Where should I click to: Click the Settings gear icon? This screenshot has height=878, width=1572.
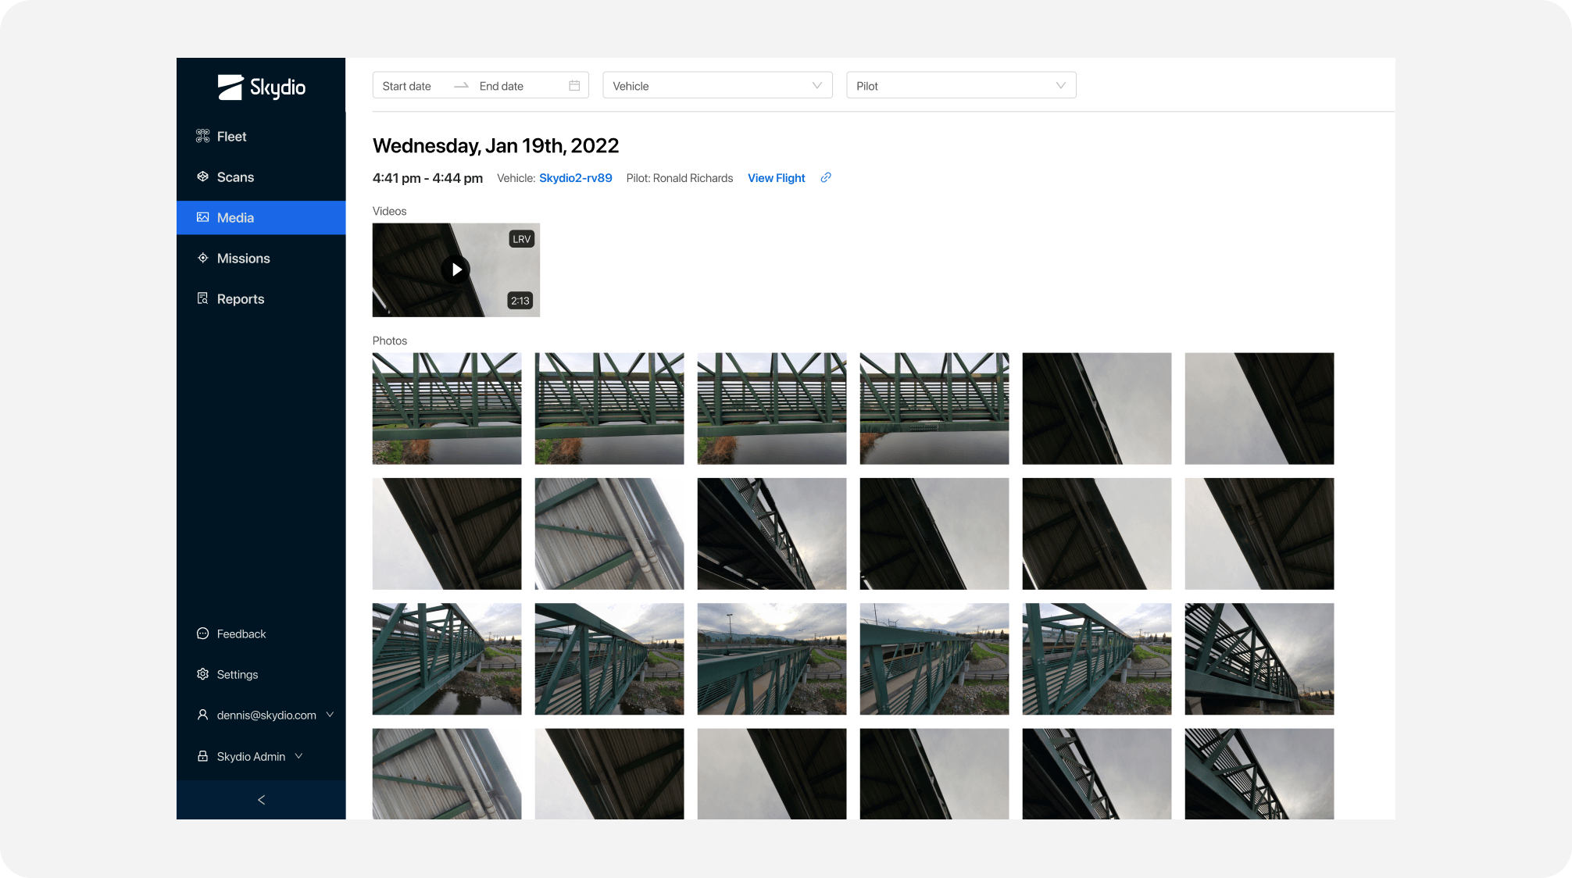pos(202,674)
